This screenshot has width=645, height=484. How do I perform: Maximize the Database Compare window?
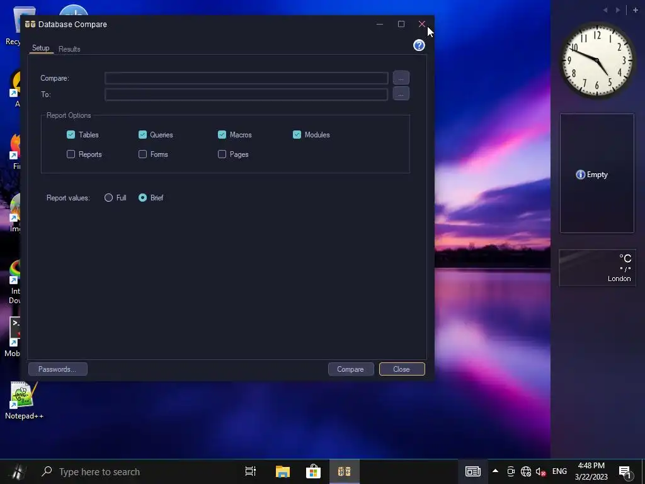click(401, 25)
